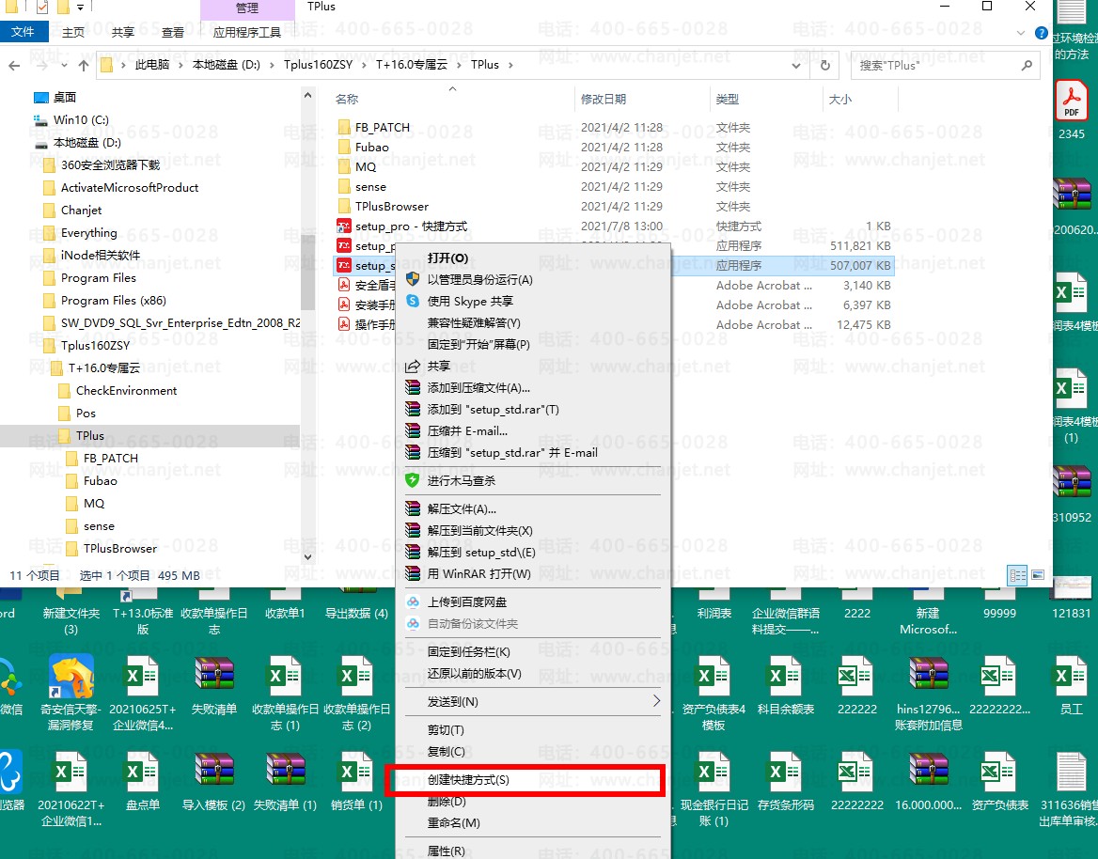Choose 以管理员身份运行(A) from context menu
1098x859 pixels.
point(479,280)
